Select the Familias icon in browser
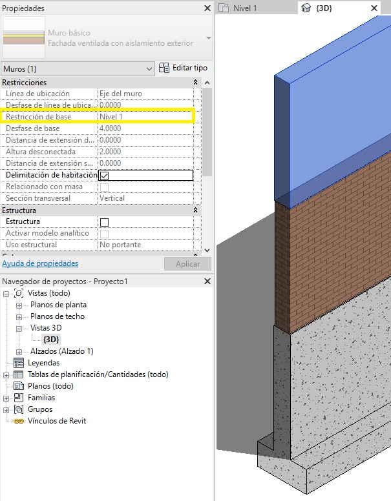The width and height of the screenshot is (391, 501). (19, 398)
